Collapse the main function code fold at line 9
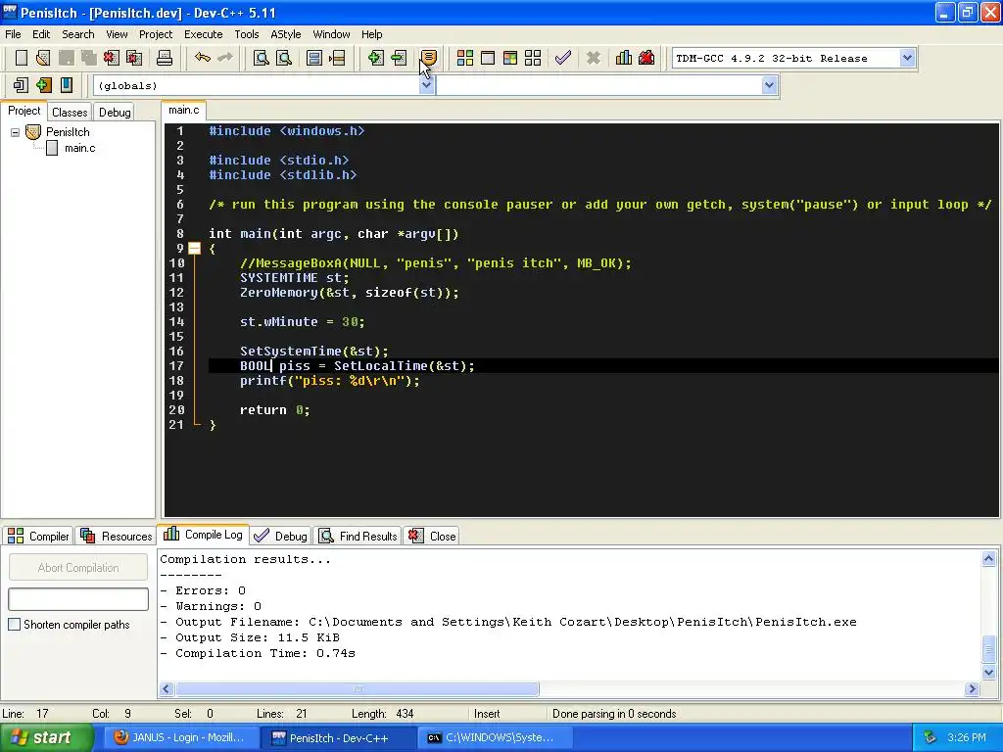The width and height of the screenshot is (1003, 752). tap(195, 249)
